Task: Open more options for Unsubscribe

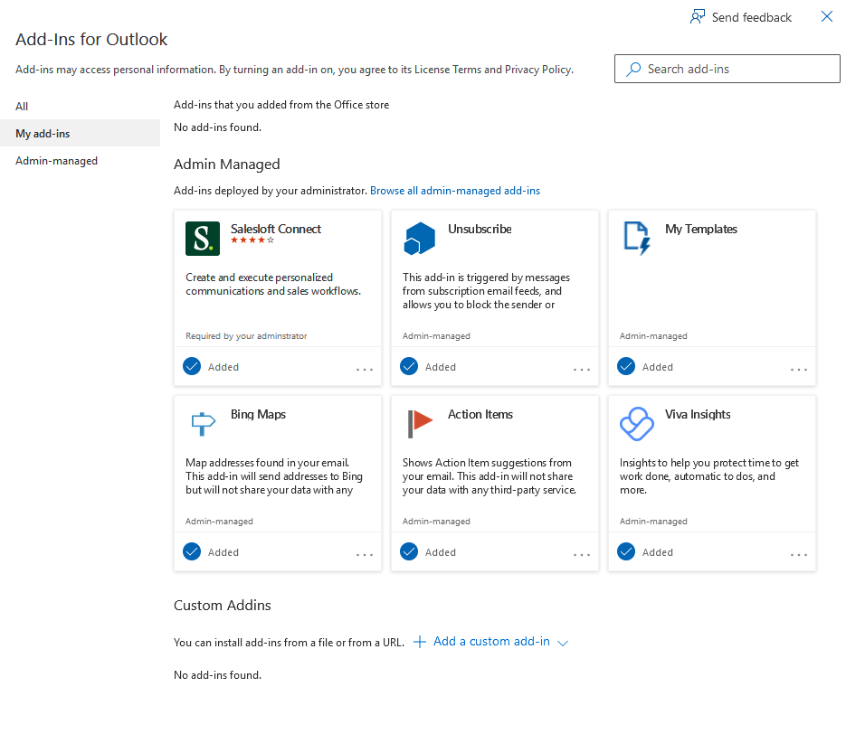Action: click(582, 369)
